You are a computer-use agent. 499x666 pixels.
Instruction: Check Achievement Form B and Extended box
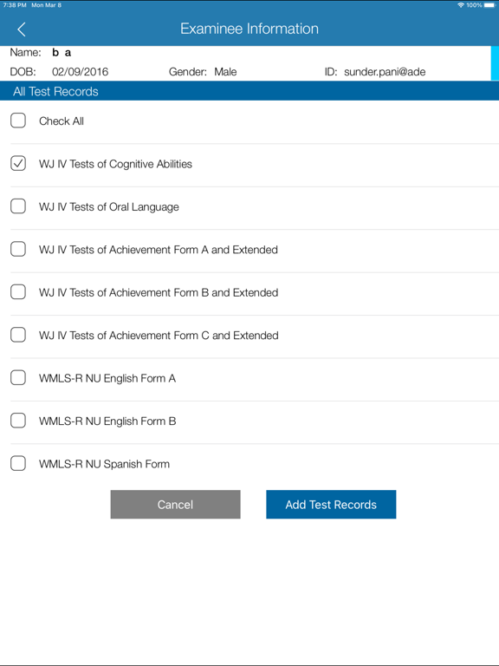[18, 292]
